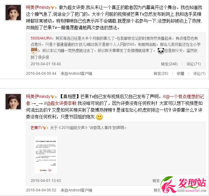Click 评论(1) on the first post
Screen dimensions: 209x196
199,73
